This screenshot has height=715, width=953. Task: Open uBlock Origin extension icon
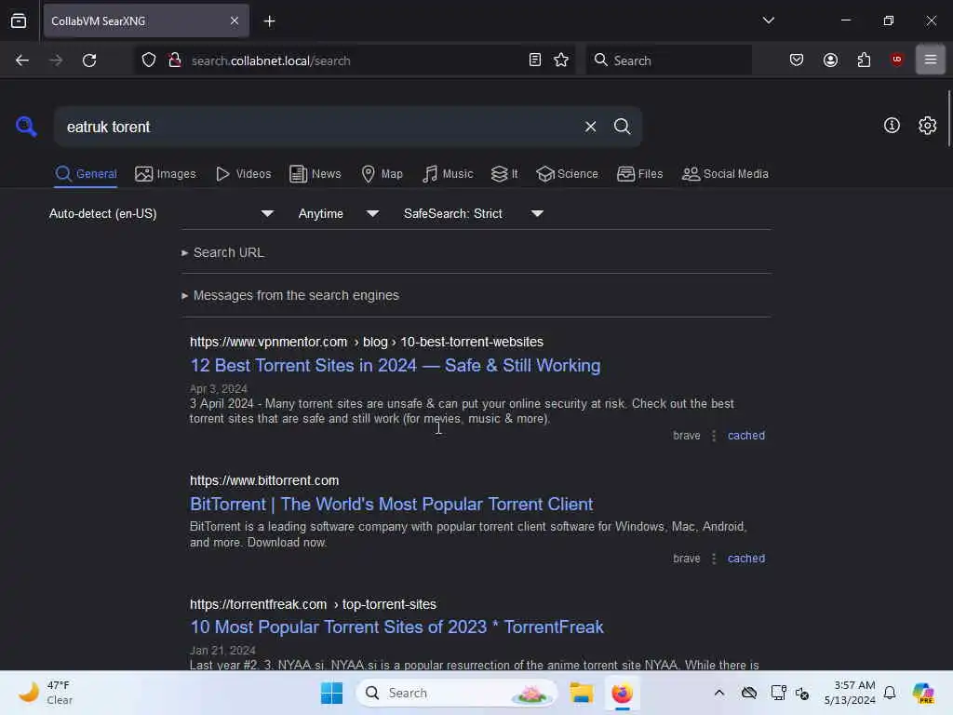pyautogui.click(x=896, y=59)
